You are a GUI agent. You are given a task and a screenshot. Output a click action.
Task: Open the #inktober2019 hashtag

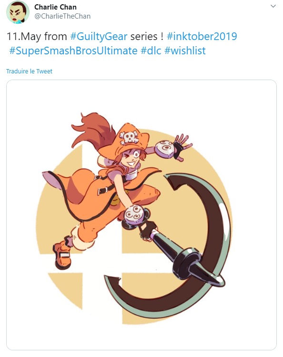tap(202, 36)
